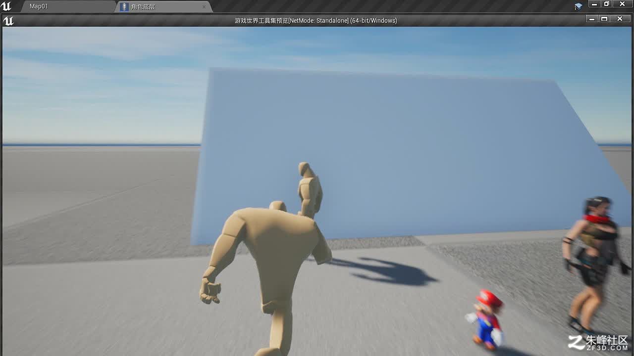Minimize the game preview window
The width and height of the screenshot is (634, 356).
[x=591, y=19]
